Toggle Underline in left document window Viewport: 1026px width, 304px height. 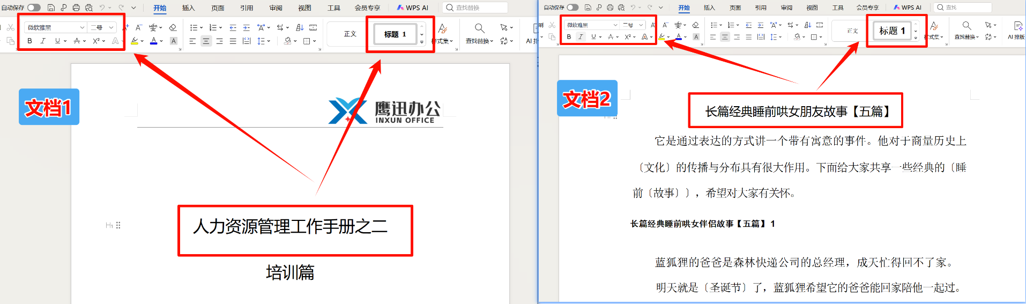click(57, 41)
